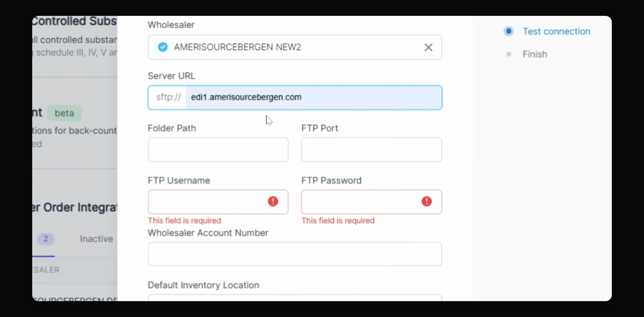Click the Default Inventory Location label
This screenshot has width=644, height=317.
tap(203, 285)
